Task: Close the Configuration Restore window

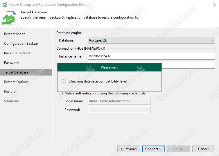Action: [x=214, y=4]
